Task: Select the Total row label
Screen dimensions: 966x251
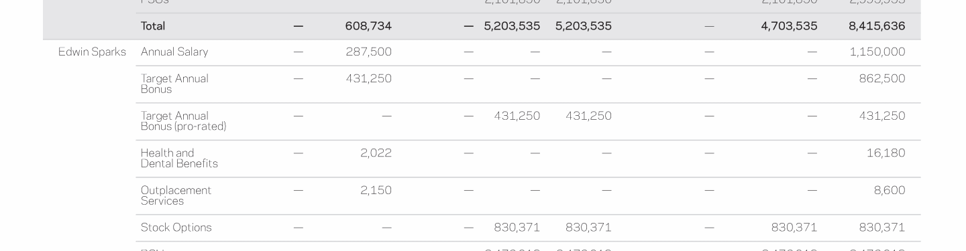Action: click(153, 26)
